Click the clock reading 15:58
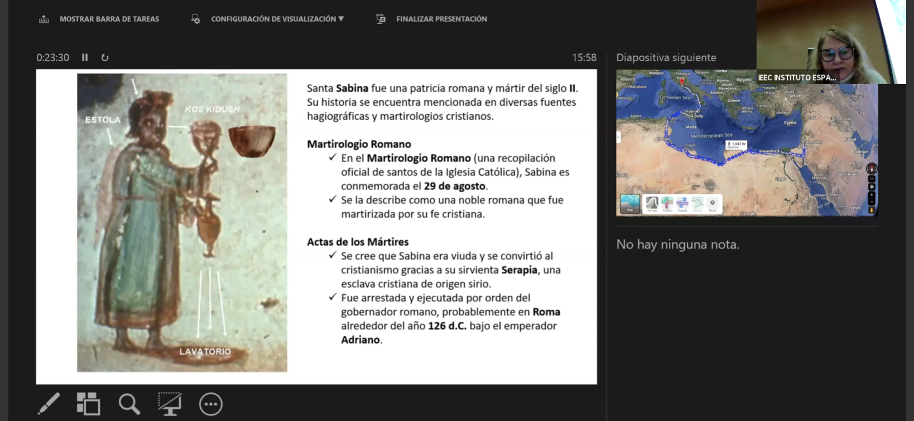This screenshot has height=421, width=914. [x=584, y=57]
